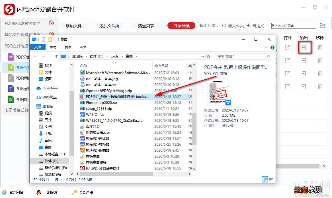Screen dimensions: 332x198
Task: Click the red 开始转换 button
Action: [181, 26]
